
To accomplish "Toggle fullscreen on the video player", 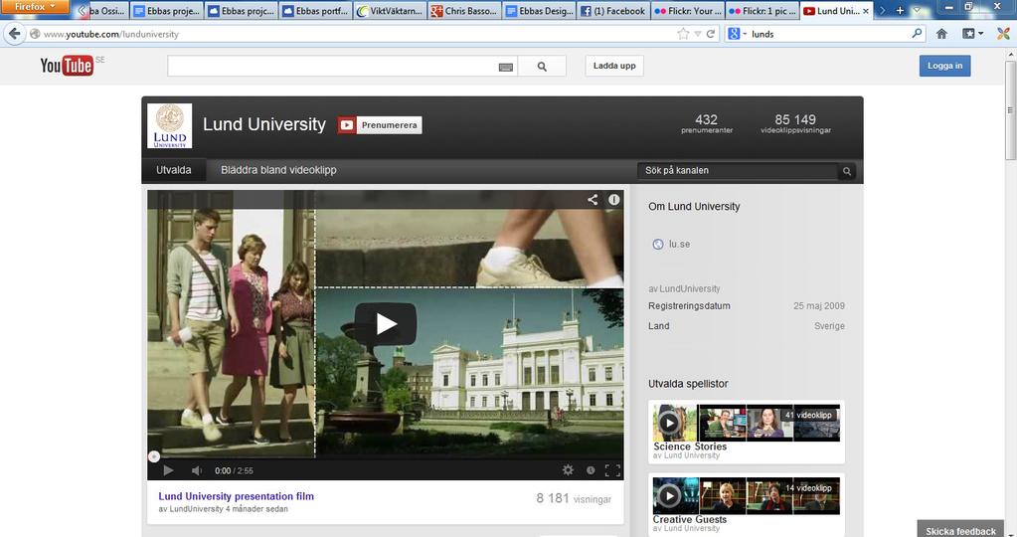I will click(612, 470).
